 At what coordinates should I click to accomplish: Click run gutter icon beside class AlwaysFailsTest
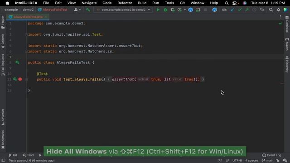(17, 62)
